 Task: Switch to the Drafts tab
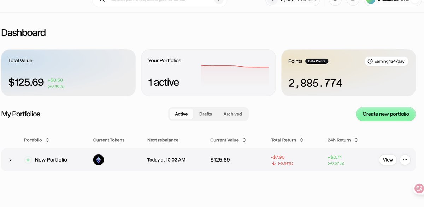(206, 114)
